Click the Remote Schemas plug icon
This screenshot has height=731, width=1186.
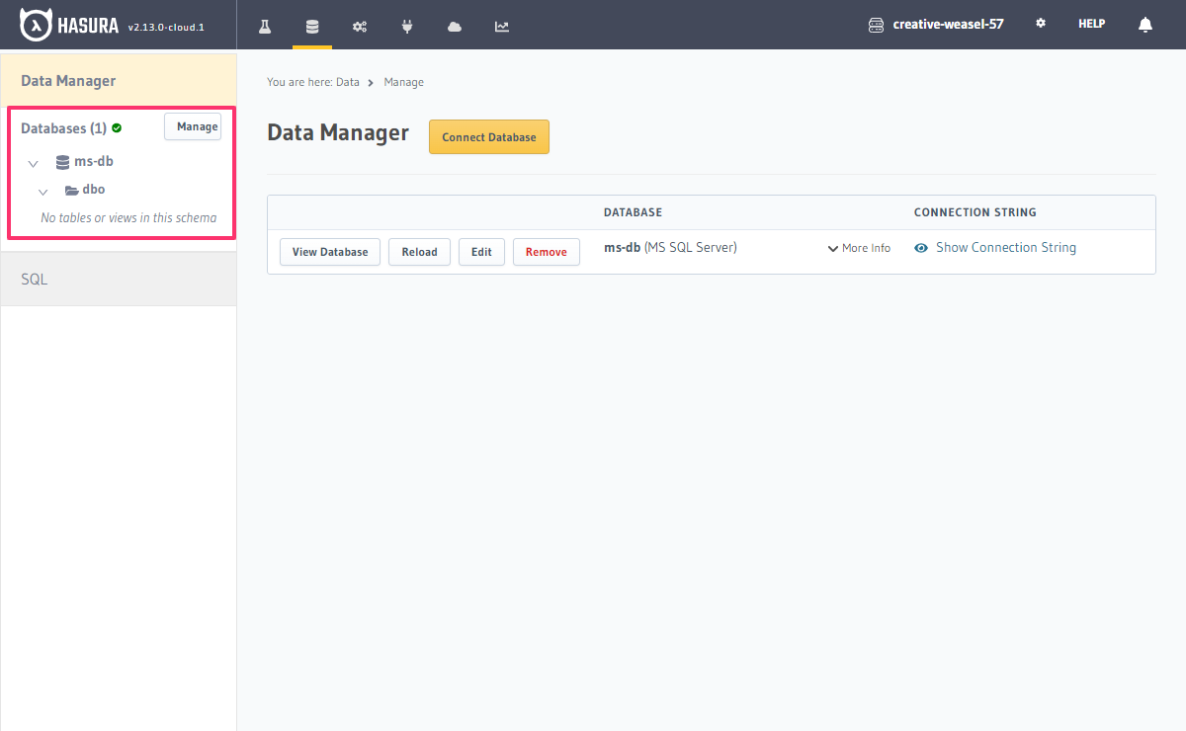point(406,25)
